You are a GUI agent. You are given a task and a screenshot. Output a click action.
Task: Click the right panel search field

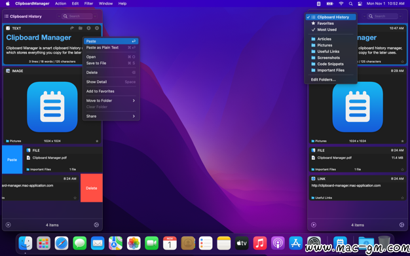[383, 16]
